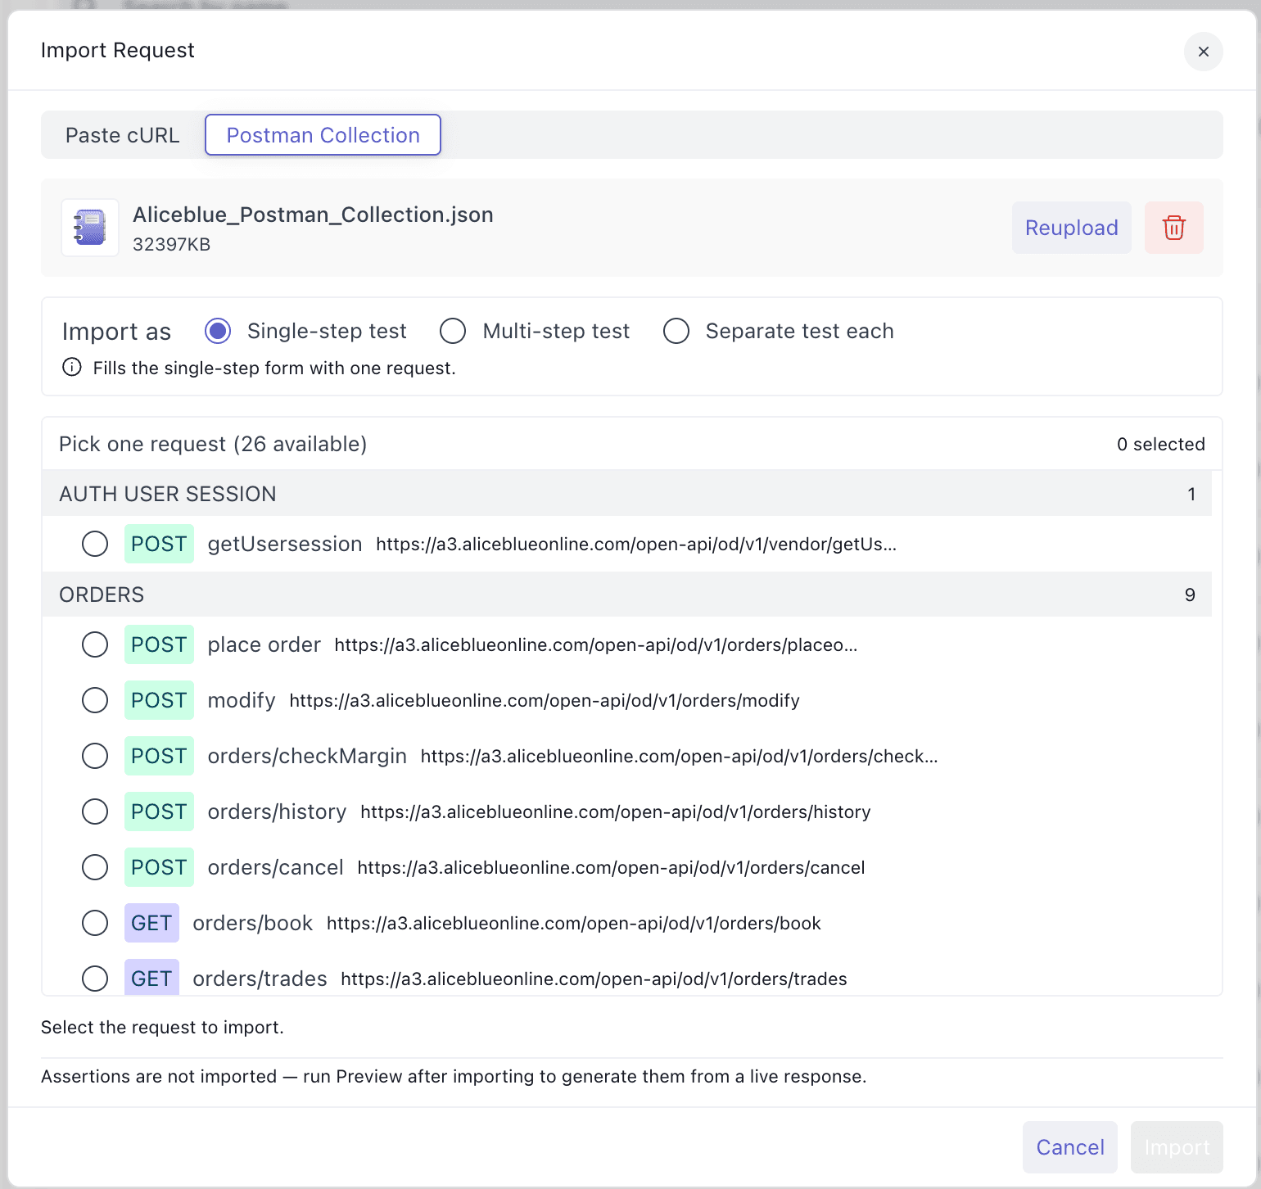Viewport: 1261px width, 1189px height.
Task: Select the Multi-step test radio option
Action: click(453, 331)
